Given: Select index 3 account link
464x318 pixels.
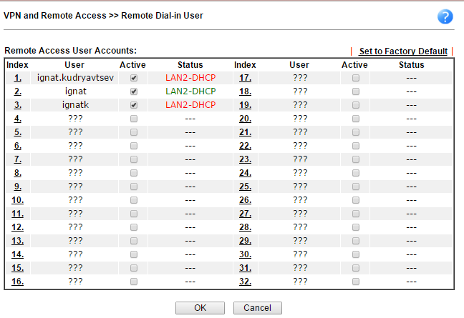Looking at the screenshot, I should [x=17, y=105].
